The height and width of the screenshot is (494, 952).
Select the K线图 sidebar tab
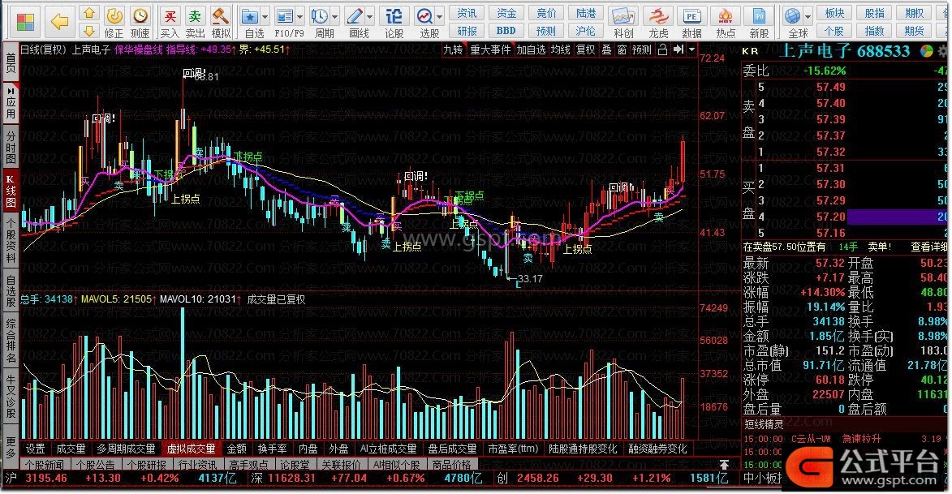(11, 189)
